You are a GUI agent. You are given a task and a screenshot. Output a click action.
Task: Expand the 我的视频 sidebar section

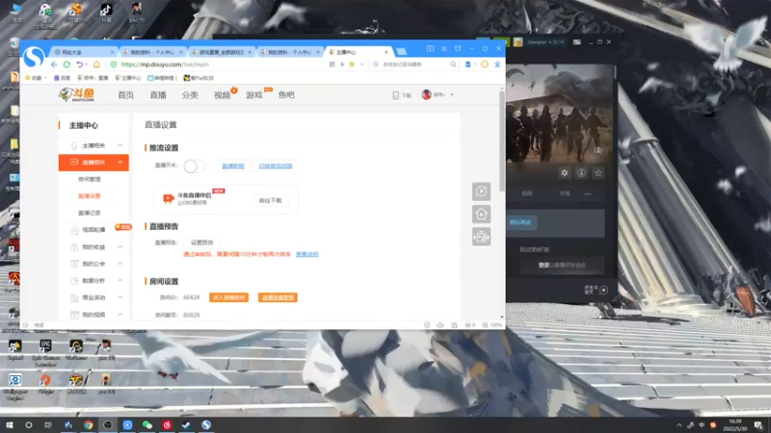coord(120,315)
